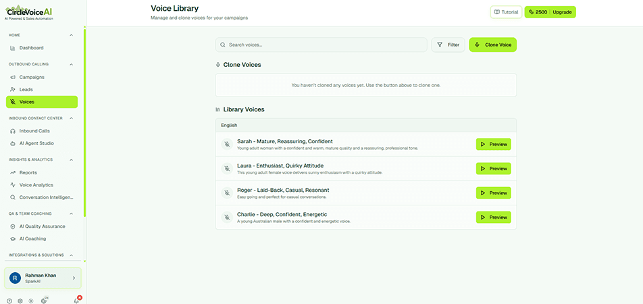The height and width of the screenshot is (304, 643).
Task: Click the green Clone Voice button
Action: point(493,45)
